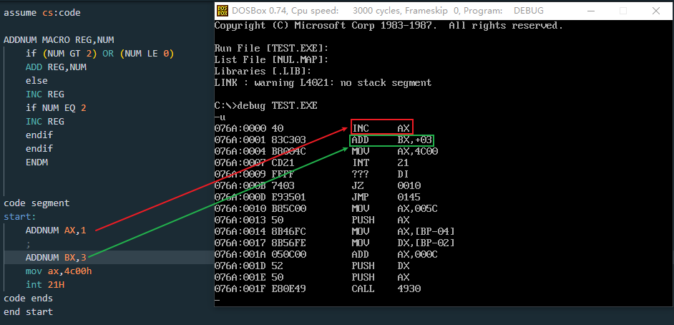674x325 pixels.
Task: Click the 'ADDNUM MACRO REG,NUM' line
Action: [59, 40]
